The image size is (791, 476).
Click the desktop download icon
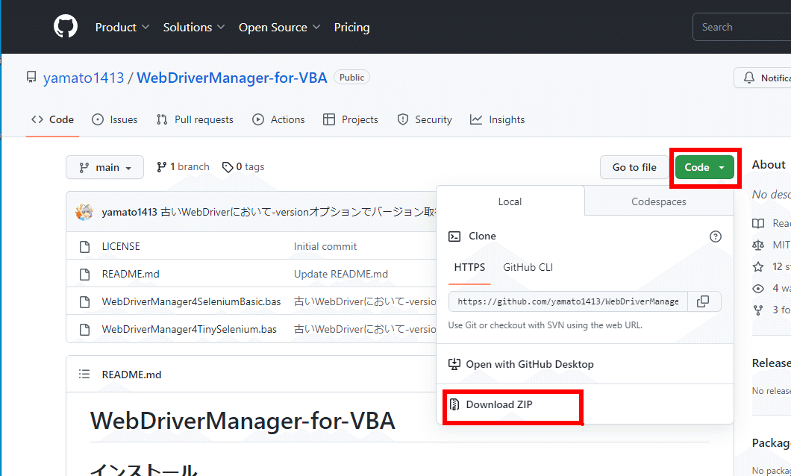(454, 364)
